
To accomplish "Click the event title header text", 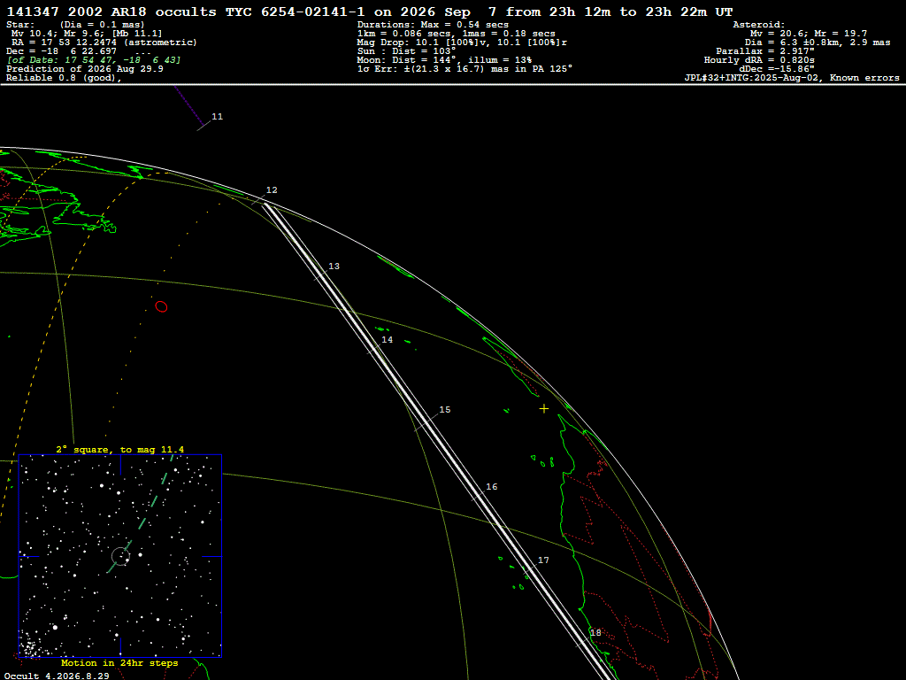I will (370, 12).
